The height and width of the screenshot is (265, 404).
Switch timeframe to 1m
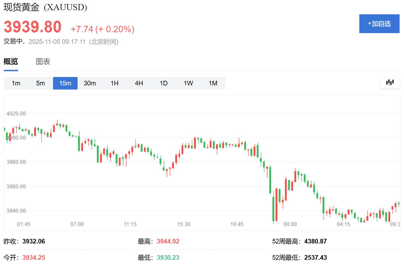16,83
